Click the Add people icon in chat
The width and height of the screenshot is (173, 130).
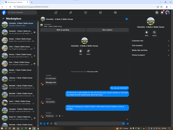coord(81,51)
